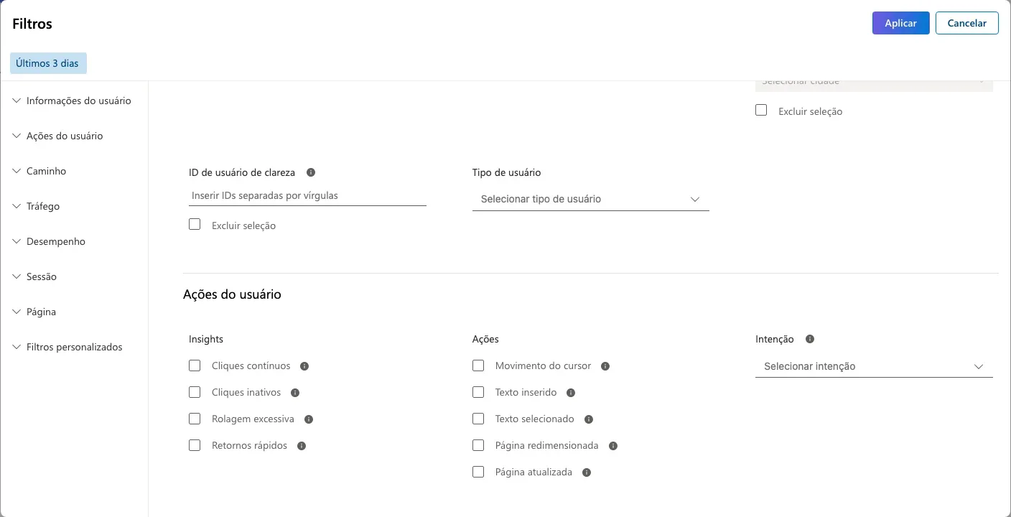The width and height of the screenshot is (1011, 517).
Task: Click the Filtros dialog title
Action: click(x=32, y=24)
